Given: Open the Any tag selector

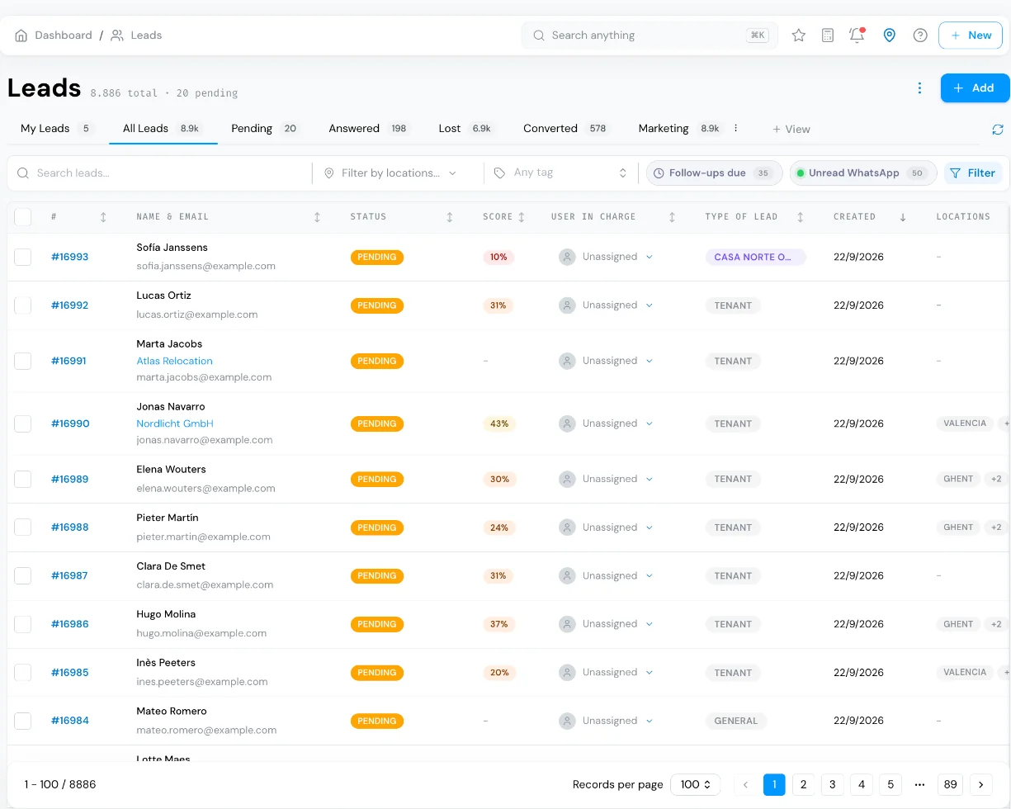Looking at the screenshot, I should click(x=560, y=173).
